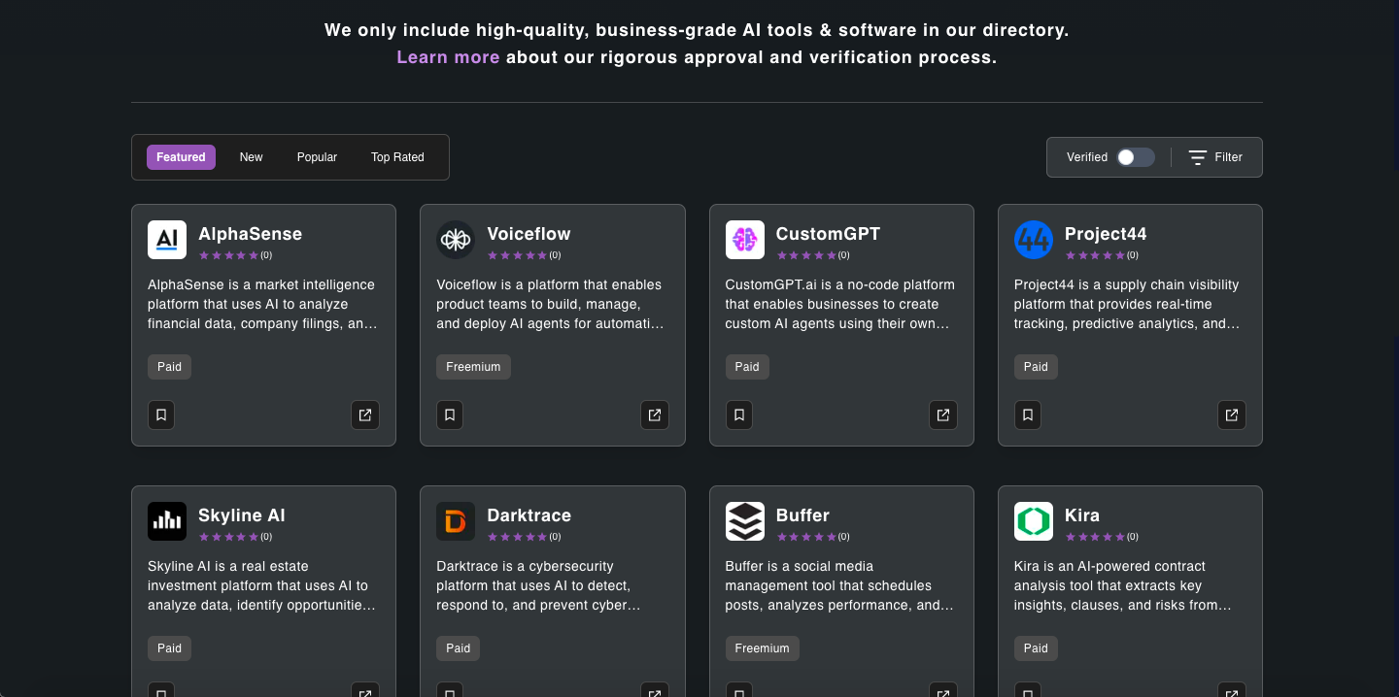Follow the Learn more link

tap(448, 57)
